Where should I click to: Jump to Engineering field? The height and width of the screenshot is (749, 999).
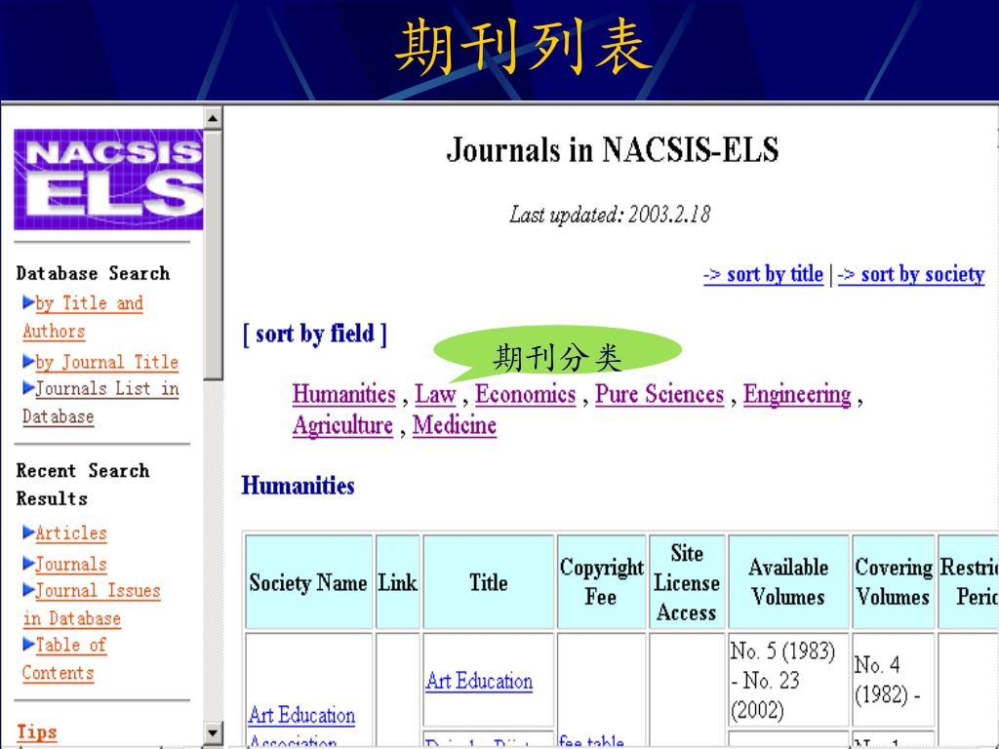click(x=797, y=394)
